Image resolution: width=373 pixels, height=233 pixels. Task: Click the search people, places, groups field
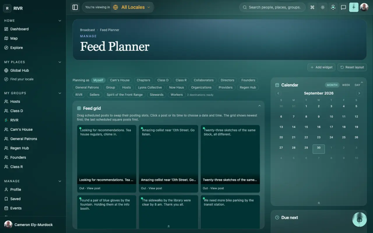[272, 7]
